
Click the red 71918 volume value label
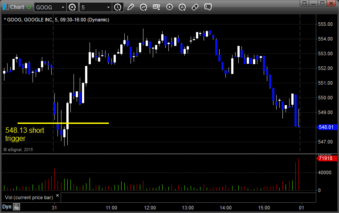327,158
